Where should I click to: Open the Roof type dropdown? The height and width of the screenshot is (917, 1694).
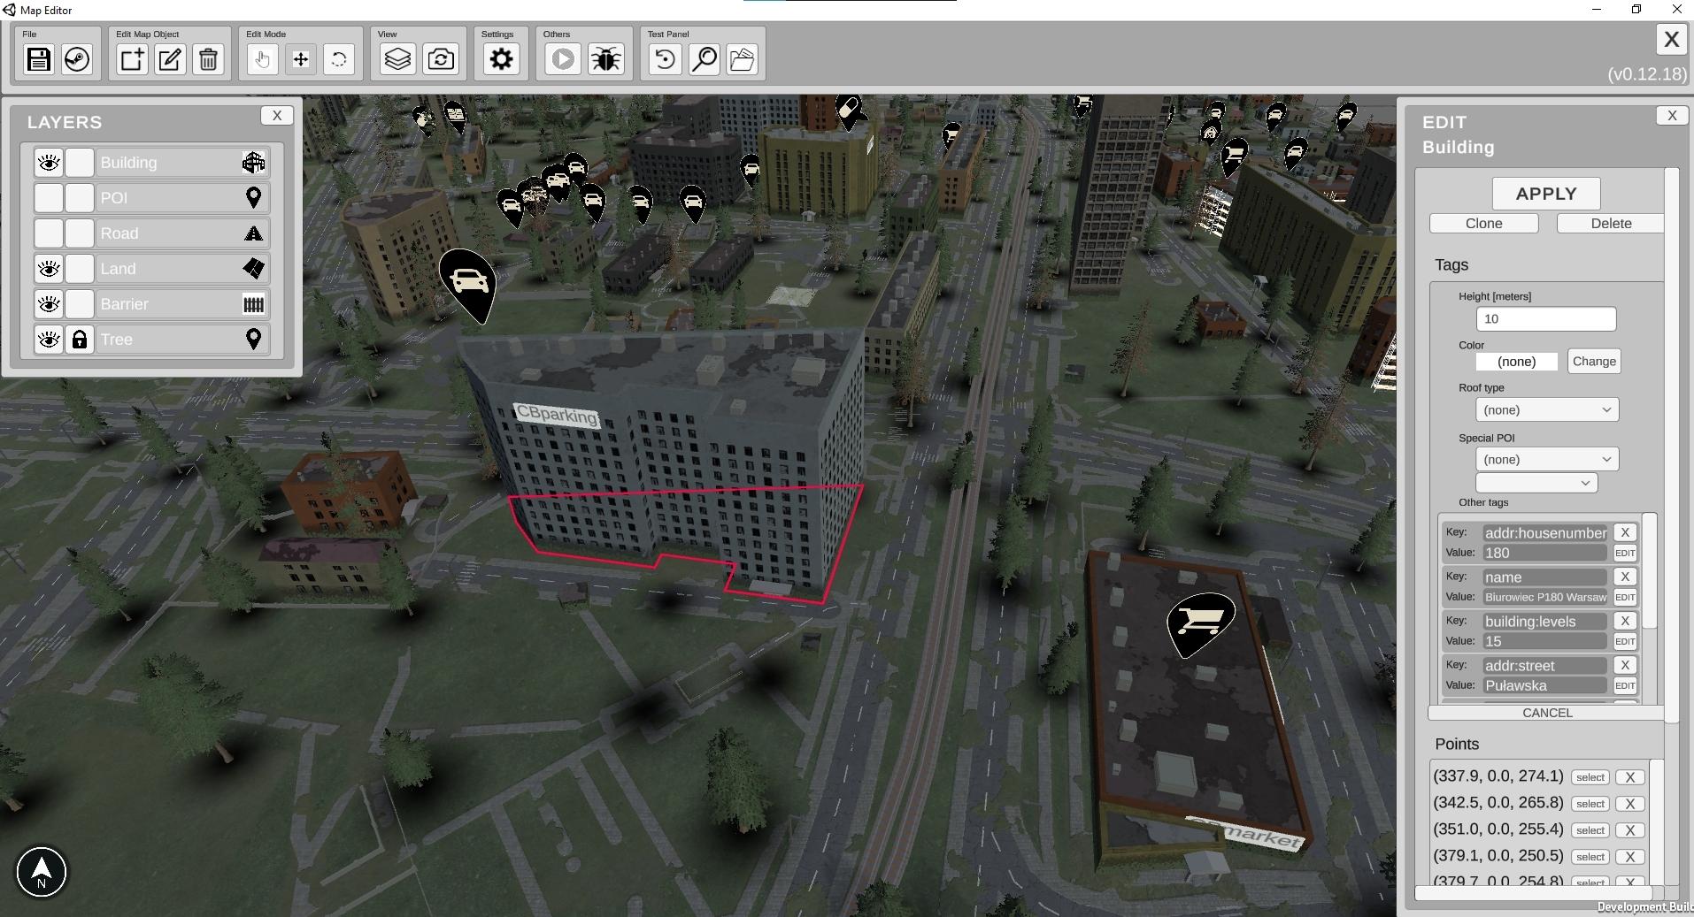click(1546, 409)
